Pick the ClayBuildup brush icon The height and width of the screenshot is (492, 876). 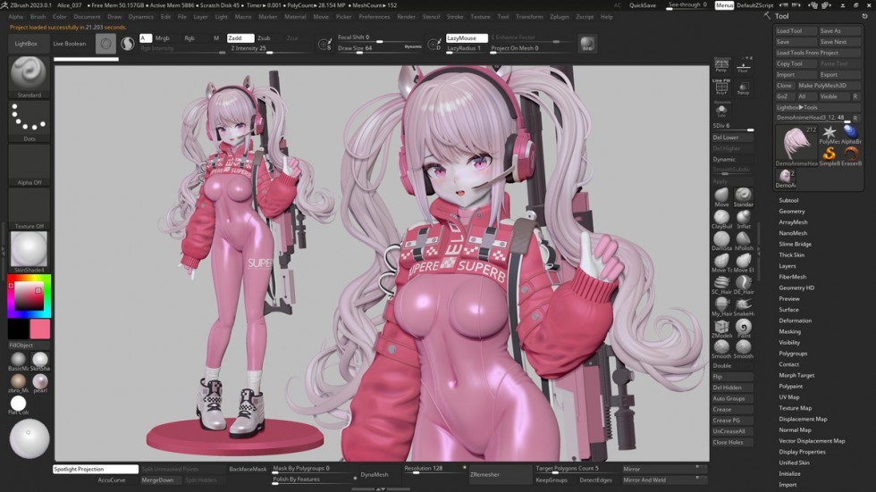tap(721, 218)
